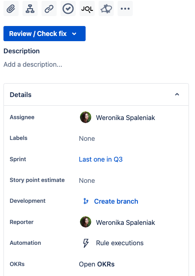Open the Review / Check fix status dropdown
The height and width of the screenshot is (276, 195).
(x=45, y=34)
